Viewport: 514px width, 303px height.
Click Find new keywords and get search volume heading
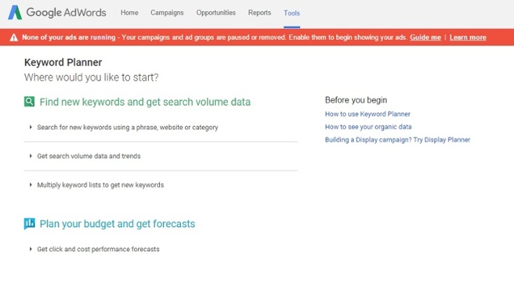[145, 102]
